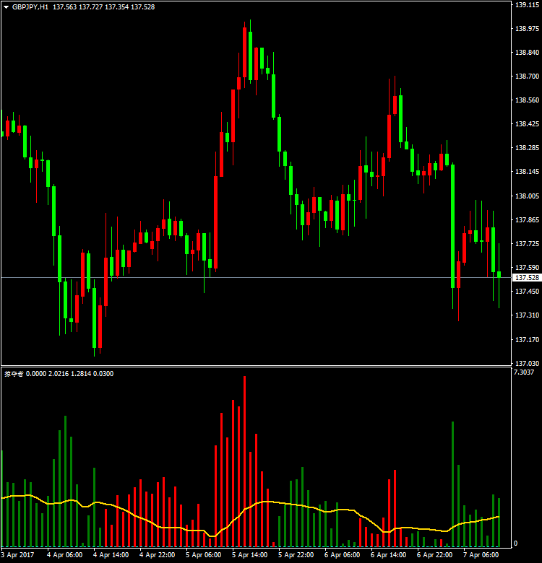Viewport: 542px width, 563px height.
Task: Click indicator scale zero label
Action: pyautogui.click(x=515, y=544)
